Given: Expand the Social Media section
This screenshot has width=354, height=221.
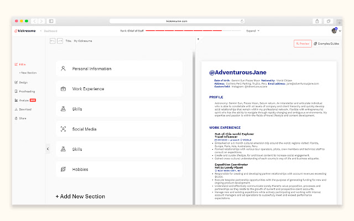Looking at the screenshot, I should click(x=119, y=129).
